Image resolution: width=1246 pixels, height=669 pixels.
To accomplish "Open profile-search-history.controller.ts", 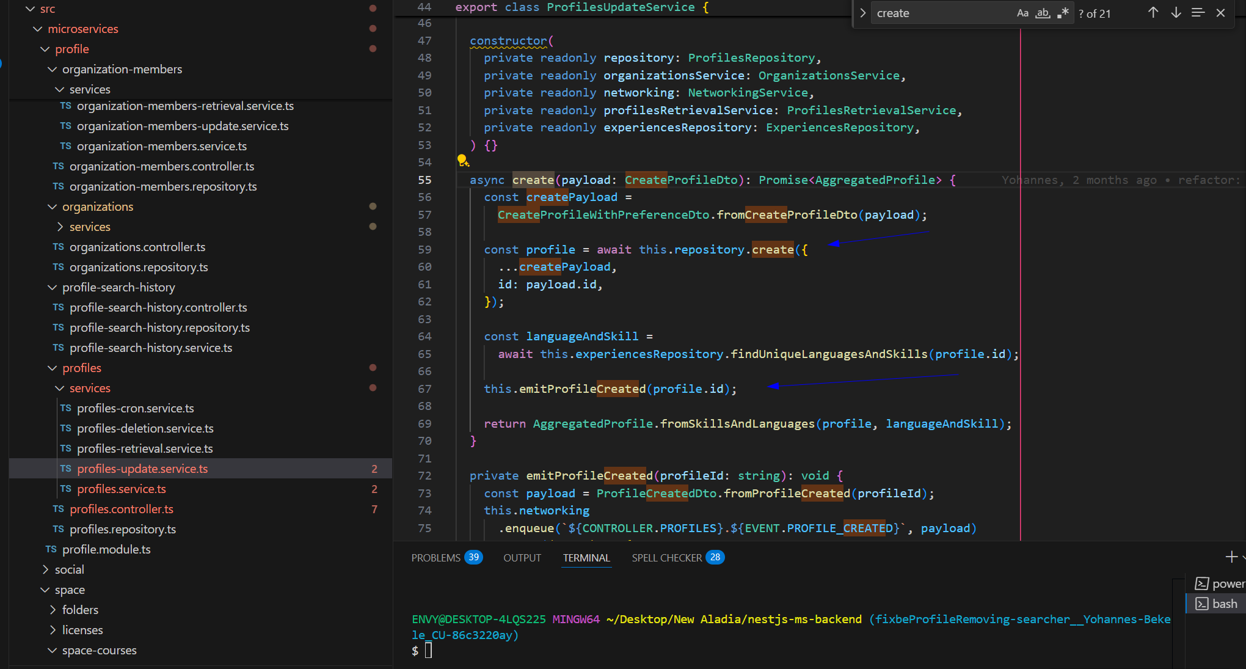I will click(158, 307).
